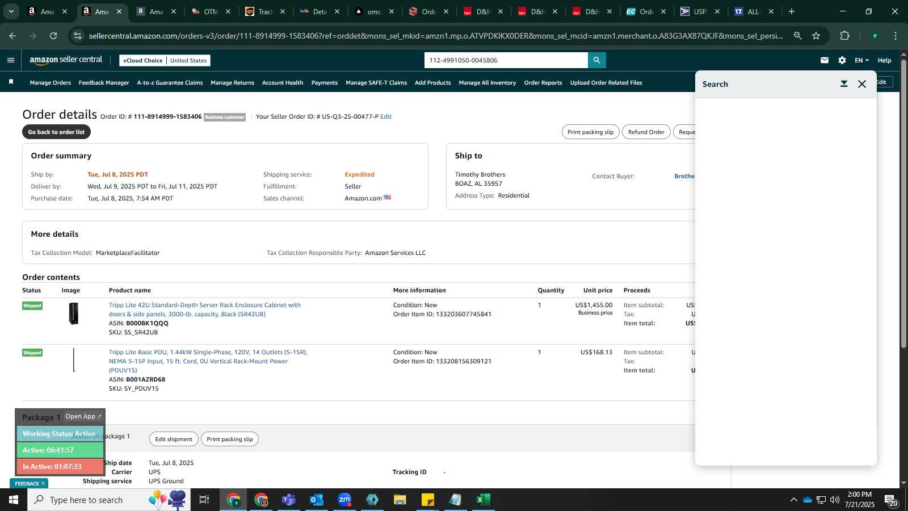
Task: Open Manage Orders in navigation
Action: 51,82
